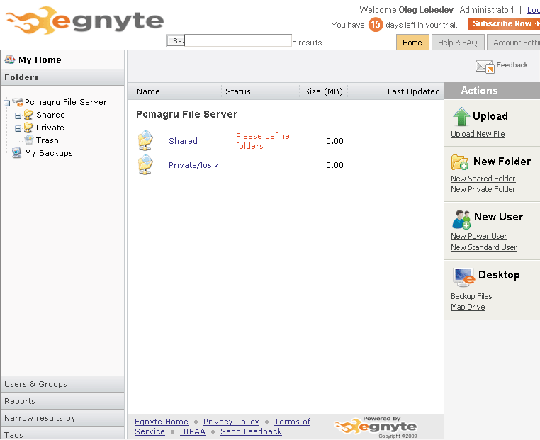Click the Feedback envelope icon
540x440 pixels.
pyautogui.click(x=485, y=67)
